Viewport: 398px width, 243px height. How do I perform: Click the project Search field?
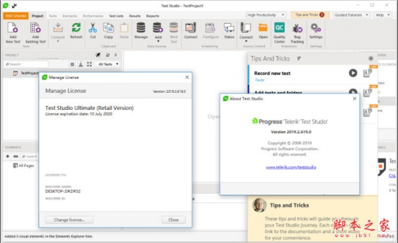click(x=26, y=64)
